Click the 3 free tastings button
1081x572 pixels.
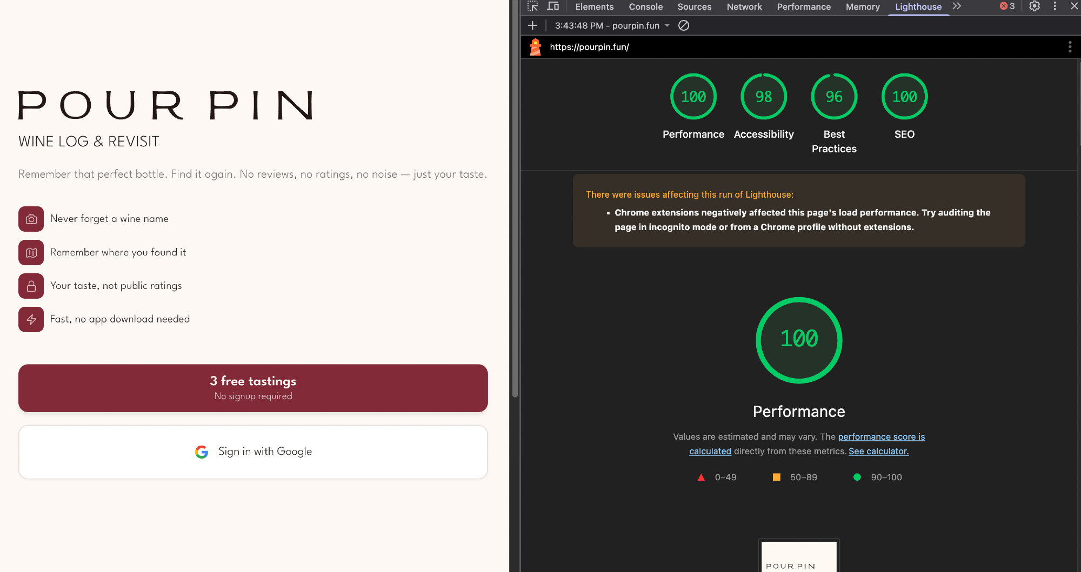coord(253,388)
